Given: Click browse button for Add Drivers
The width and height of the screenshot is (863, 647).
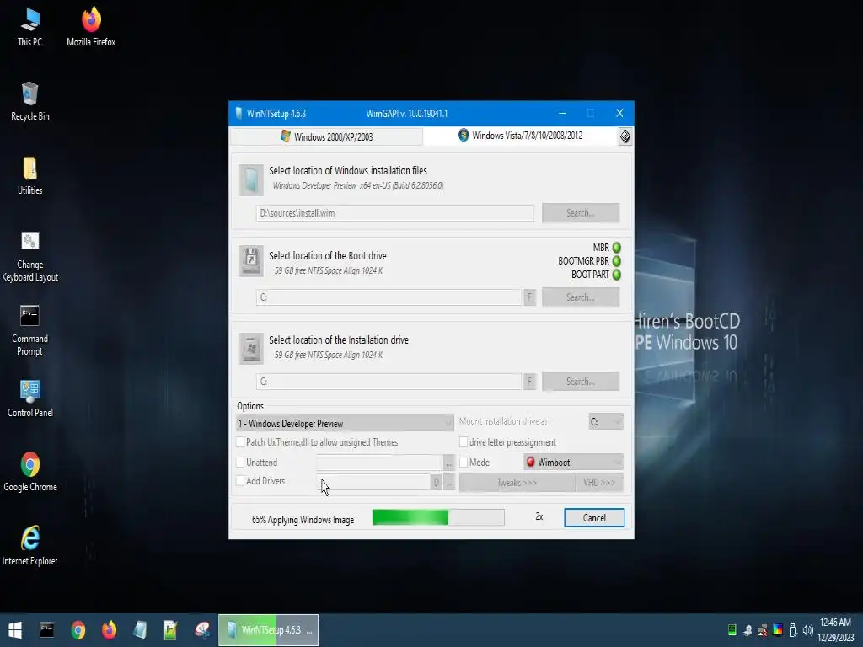Looking at the screenshot, I should 449,483.
